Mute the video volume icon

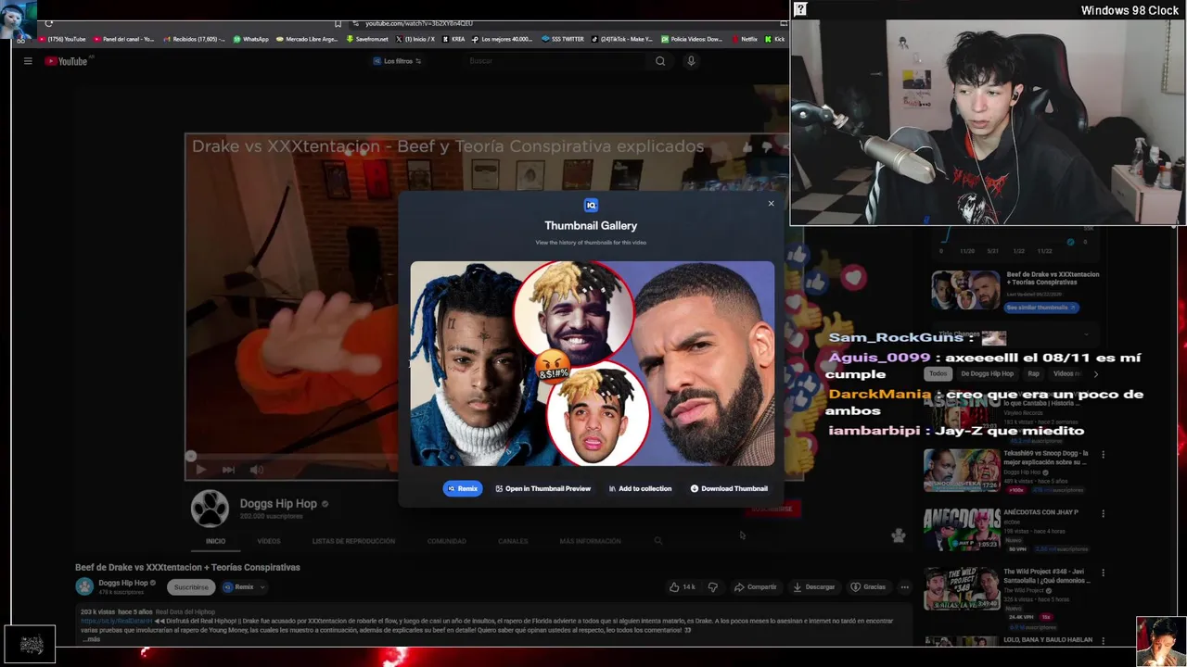click(x=257, y=470)
